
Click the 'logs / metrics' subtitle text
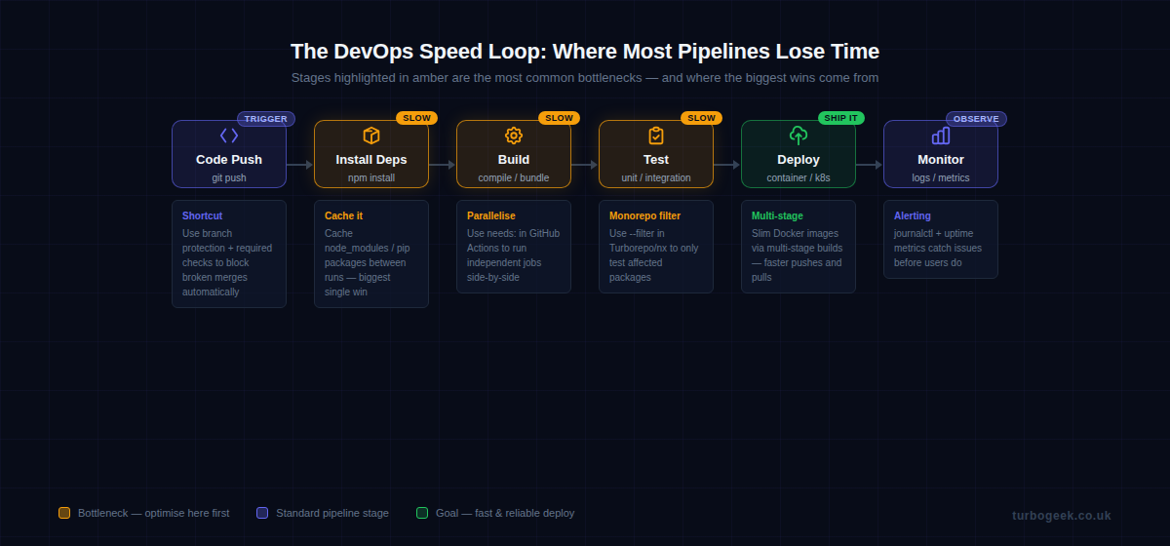tap(941, 178)
